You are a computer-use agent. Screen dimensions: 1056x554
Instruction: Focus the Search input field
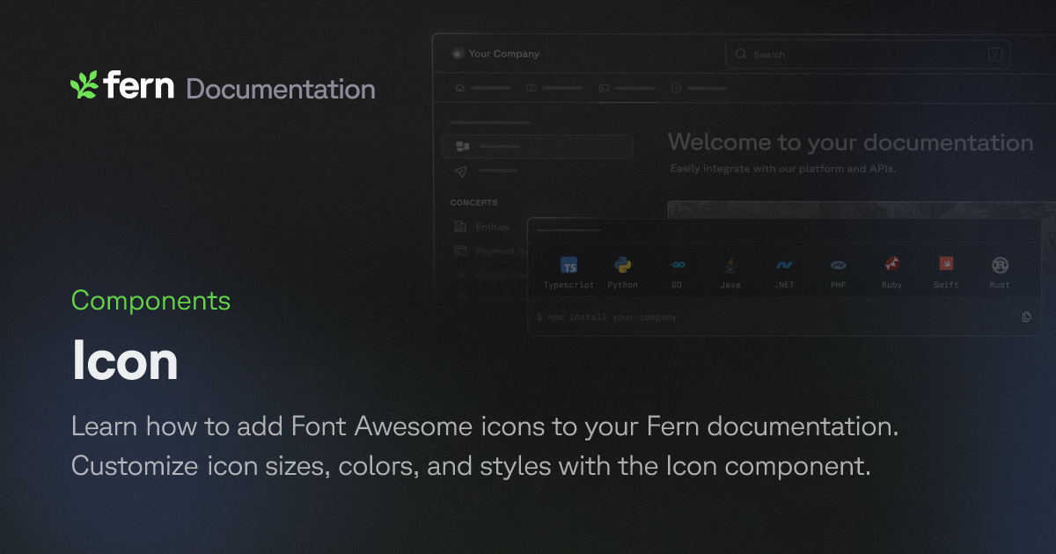point(868,55)
